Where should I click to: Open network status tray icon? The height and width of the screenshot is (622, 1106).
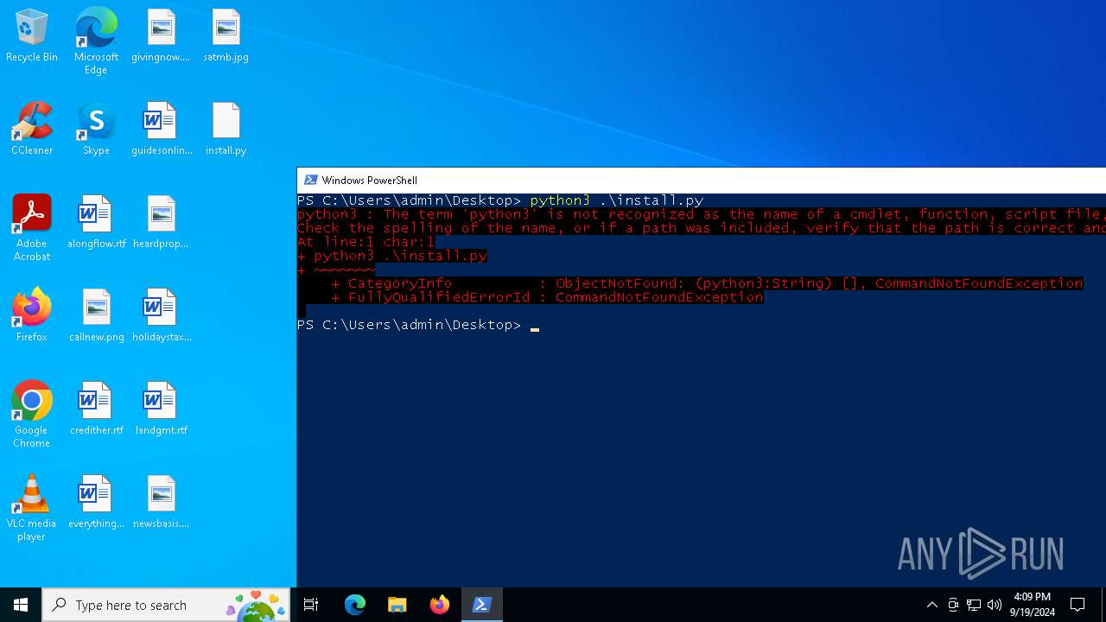(x=974, y=605)
